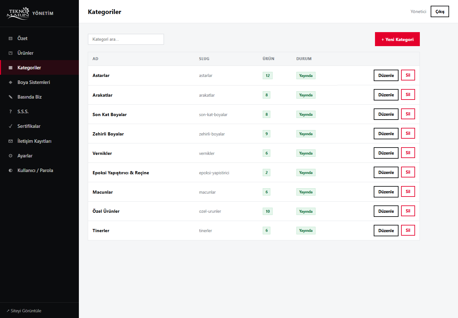Delete the Son Kat Boyalar category
The width and height of the screenshot is (458, 318).
point(408,114)
